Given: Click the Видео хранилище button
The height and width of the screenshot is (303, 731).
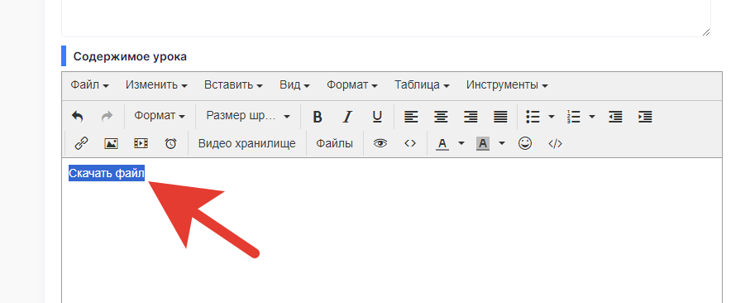Looking at the screenshot, I should tap(247, 144).
